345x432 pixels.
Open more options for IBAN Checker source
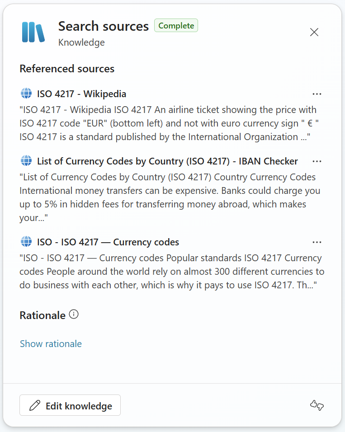click(x=317, y=161)
